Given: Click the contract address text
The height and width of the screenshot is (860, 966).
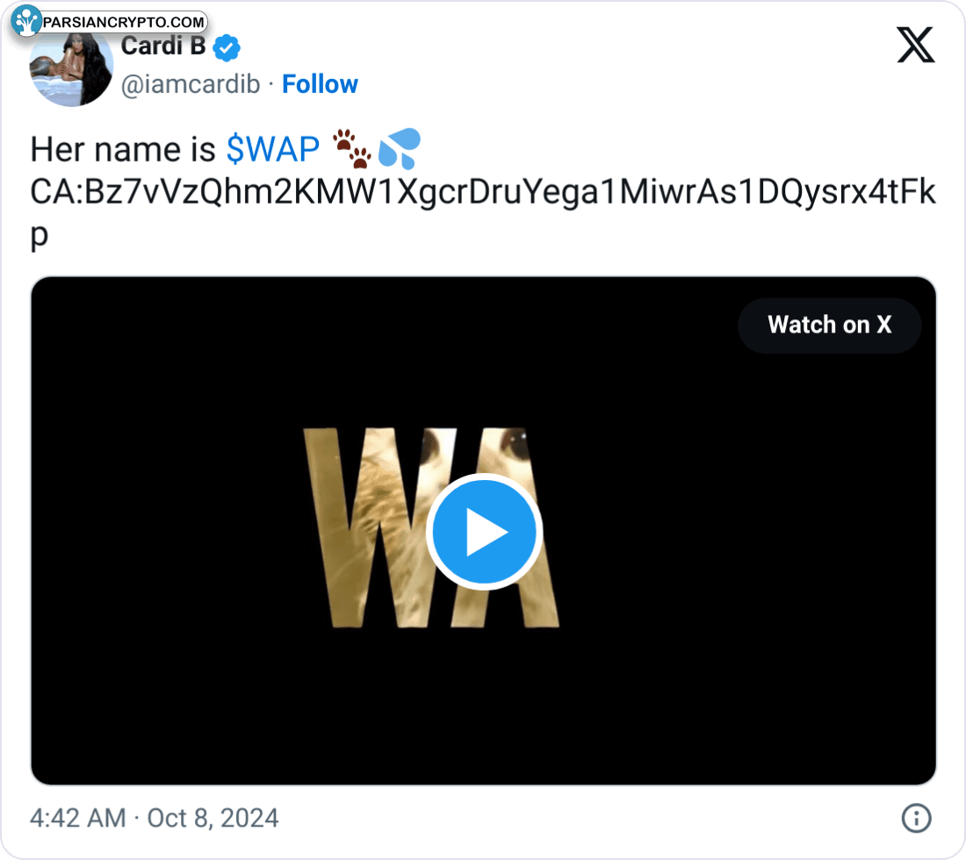Looking at the screenshot, I should point(483,212).
